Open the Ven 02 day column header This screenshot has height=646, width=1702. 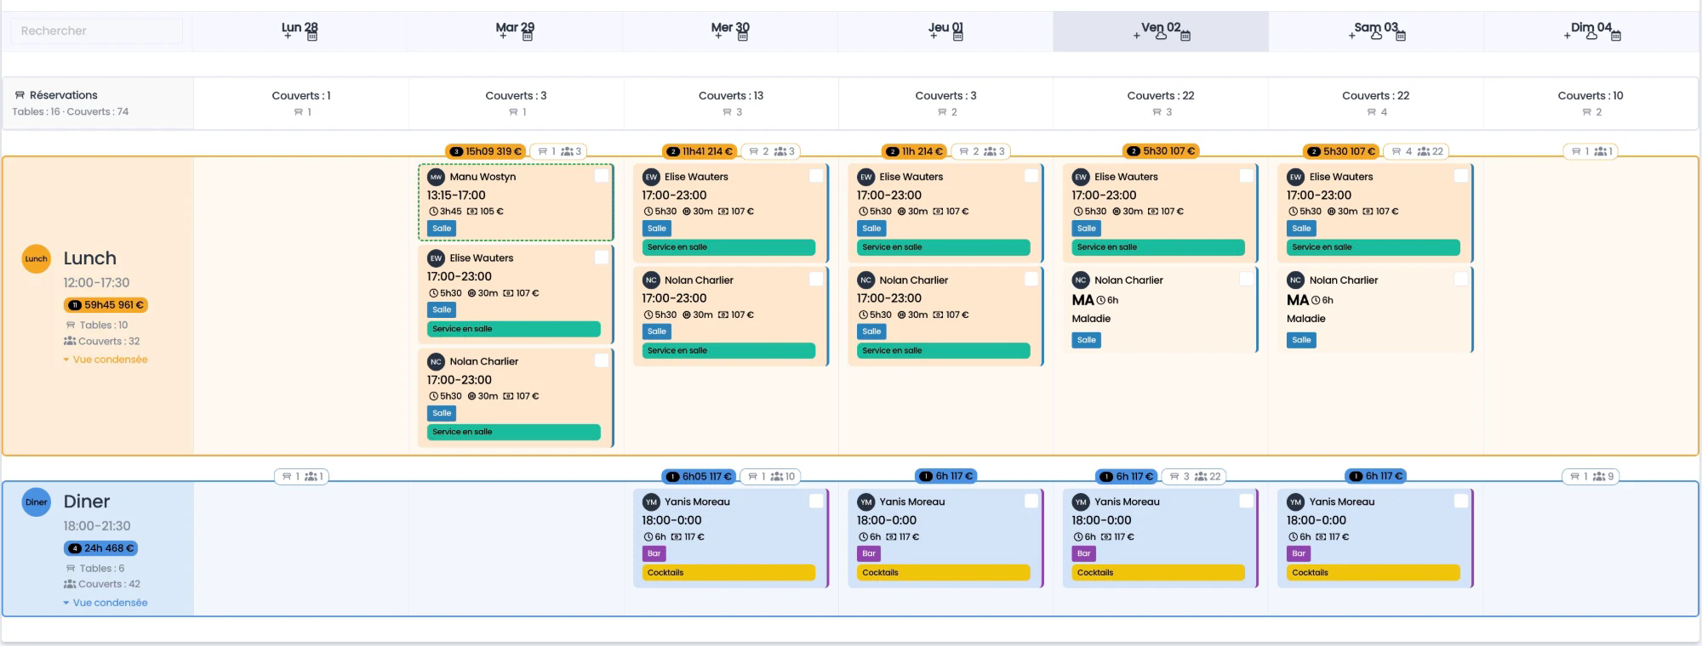pyautogui.click(x=1161, y=31)
